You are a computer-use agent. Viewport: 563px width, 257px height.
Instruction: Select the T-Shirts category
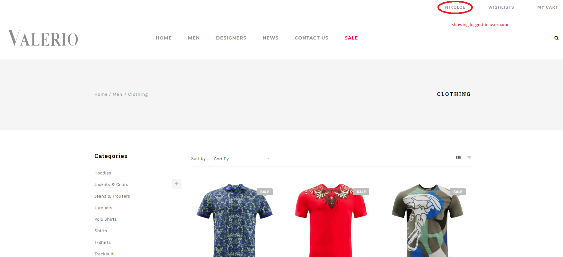pyautogui.click(x=102, y=243)
